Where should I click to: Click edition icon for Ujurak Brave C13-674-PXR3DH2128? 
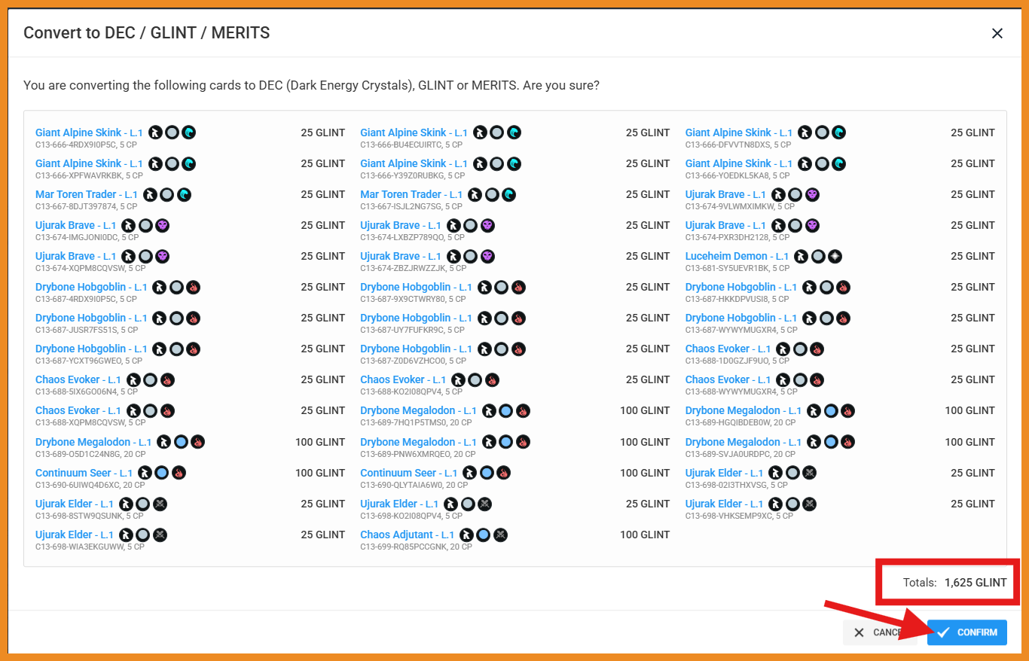pyautogui.click(x=778, y=225)
